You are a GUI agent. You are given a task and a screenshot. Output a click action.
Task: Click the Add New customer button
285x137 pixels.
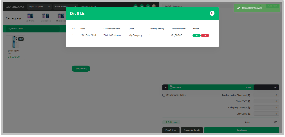coord(273,6)
